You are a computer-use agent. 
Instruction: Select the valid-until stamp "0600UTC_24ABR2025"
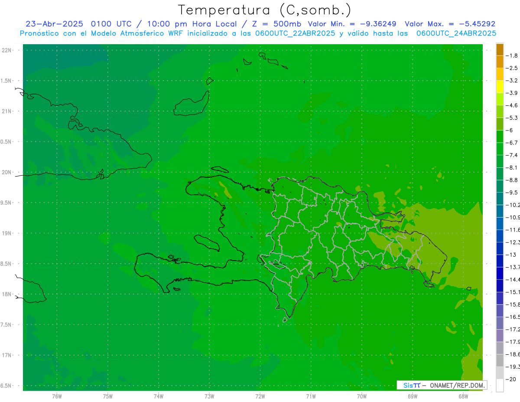(456, 33)
